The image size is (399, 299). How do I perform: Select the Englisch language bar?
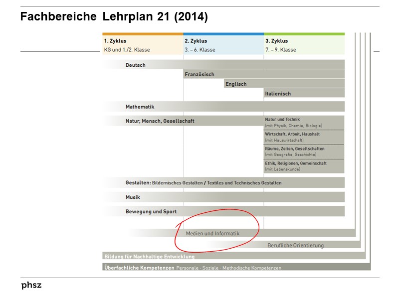pyautogui.click(x=237, y=84)
